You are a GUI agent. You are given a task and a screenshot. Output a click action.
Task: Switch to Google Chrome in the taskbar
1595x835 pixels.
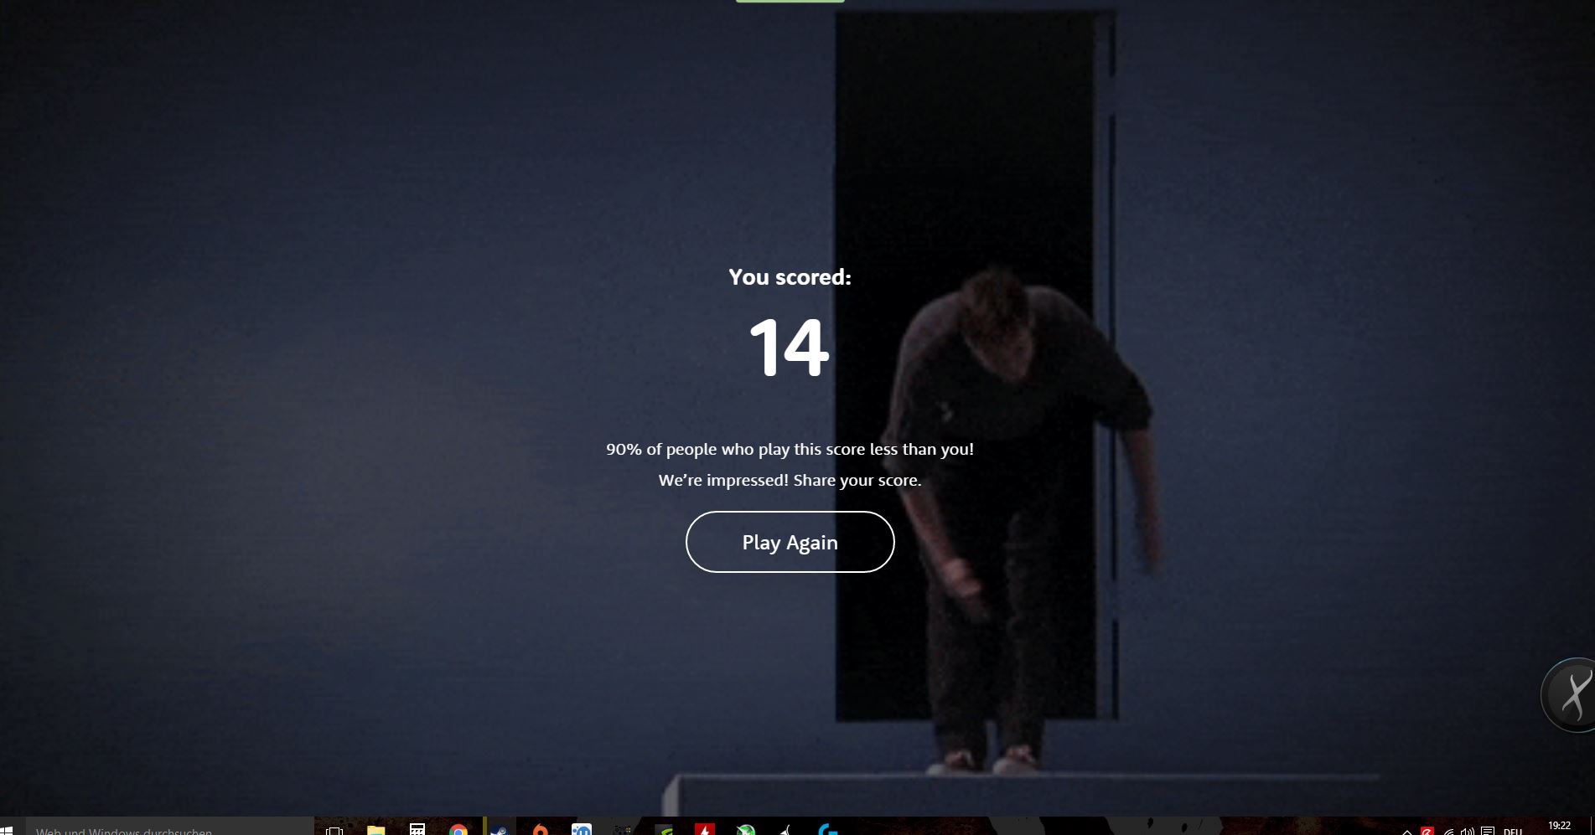[x=458, y=830]
